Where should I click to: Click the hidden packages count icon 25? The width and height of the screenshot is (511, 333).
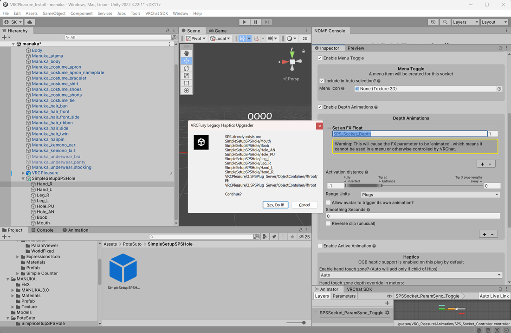tap(304, 236)
